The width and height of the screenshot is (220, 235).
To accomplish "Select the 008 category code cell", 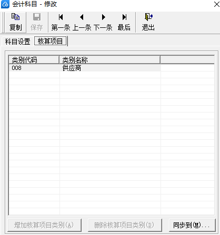I will (x=34, y=68).
